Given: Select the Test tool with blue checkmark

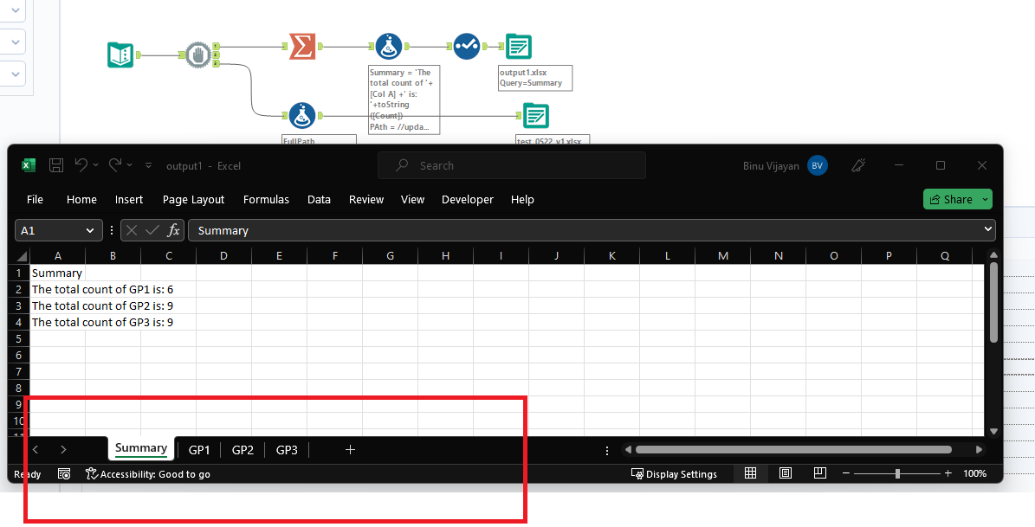Looking at the screenshot, I should (466, 46).
